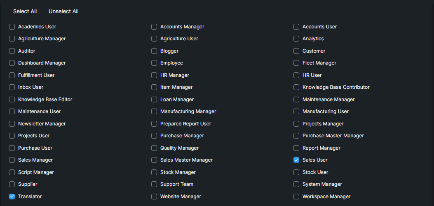The image size is (434, 206).
Task: Tick the Accounts Manager checkbox
Action: tap(154, 27)
